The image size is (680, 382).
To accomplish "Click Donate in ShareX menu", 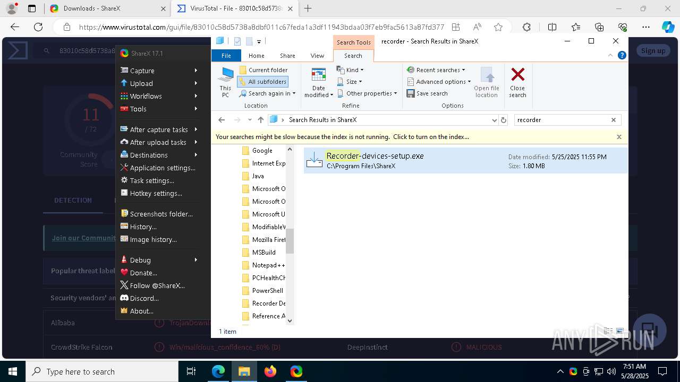I will tap(158, 273).
